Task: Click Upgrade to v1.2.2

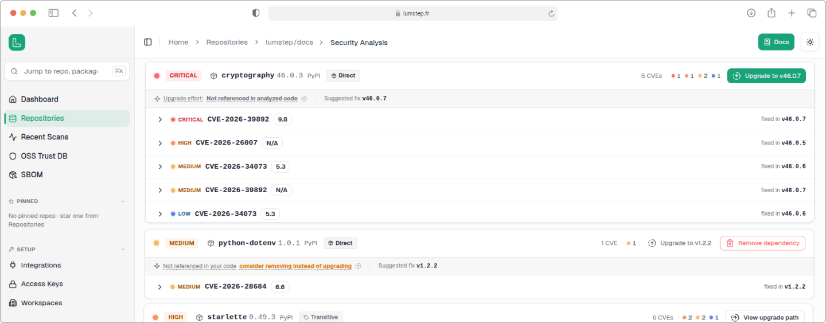Action: click(x=680, y=243)
